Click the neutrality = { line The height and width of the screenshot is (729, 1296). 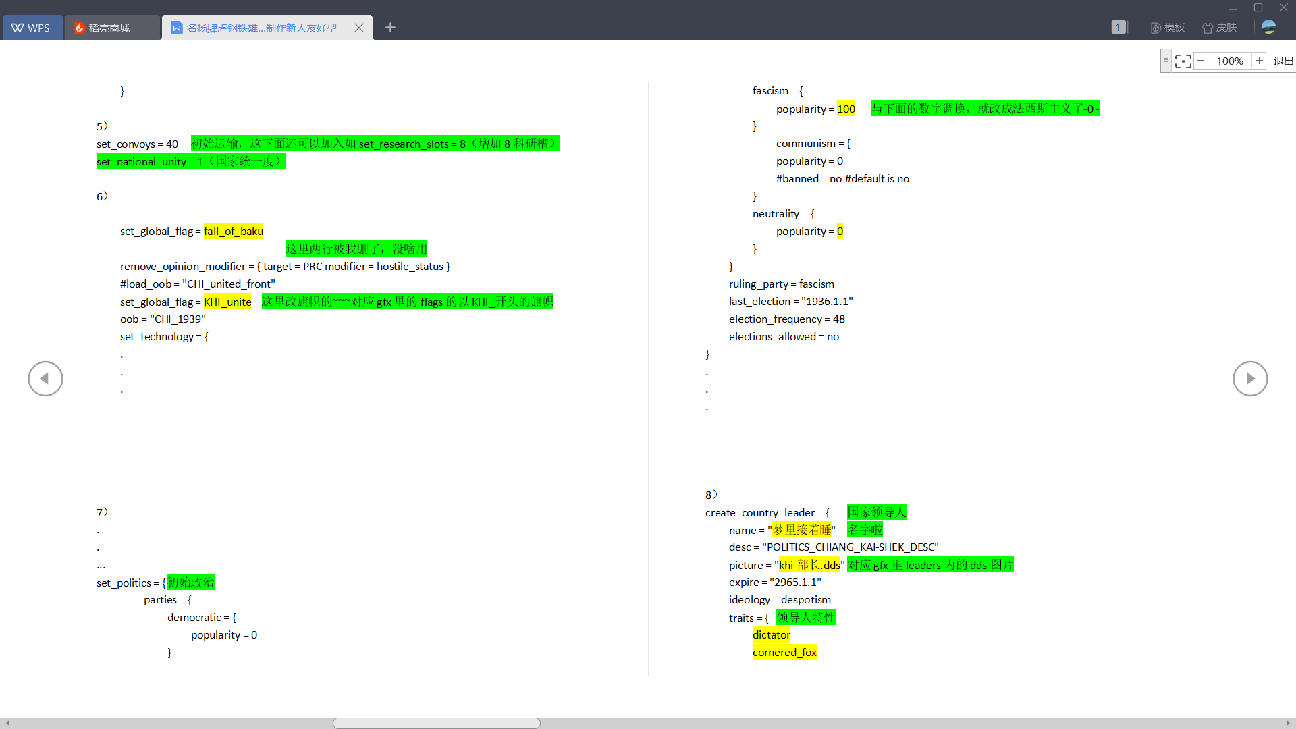click(x=784, y=214)
